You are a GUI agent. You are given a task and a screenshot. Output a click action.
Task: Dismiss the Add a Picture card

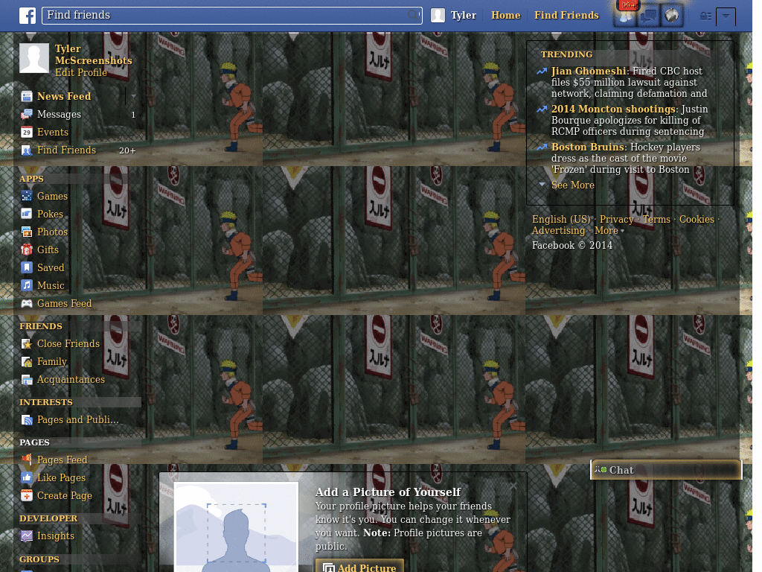(513, 486)
